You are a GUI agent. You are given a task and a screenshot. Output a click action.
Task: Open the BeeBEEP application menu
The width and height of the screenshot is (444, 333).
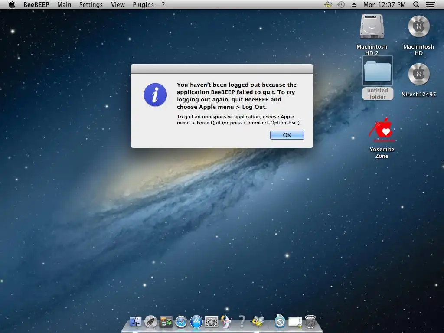(x=36, y=4)
